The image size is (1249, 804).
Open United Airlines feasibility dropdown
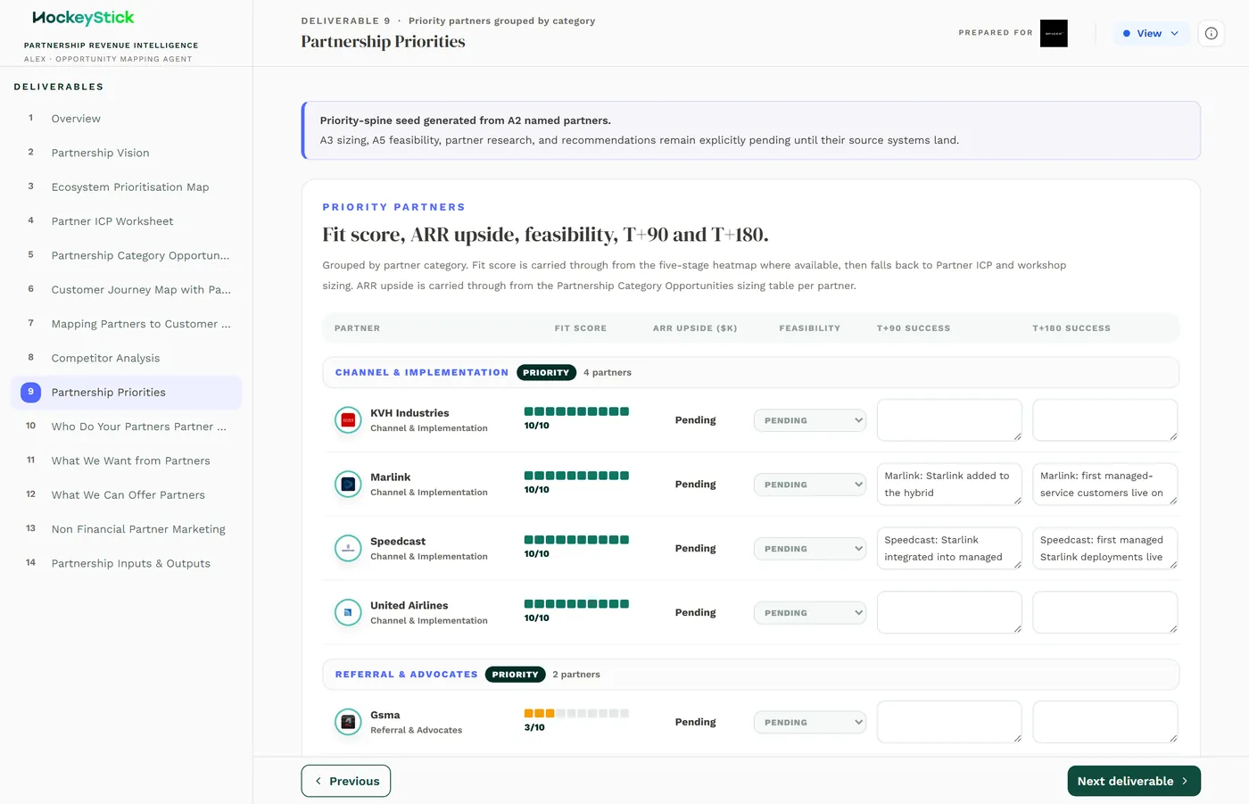coord(810,613)
